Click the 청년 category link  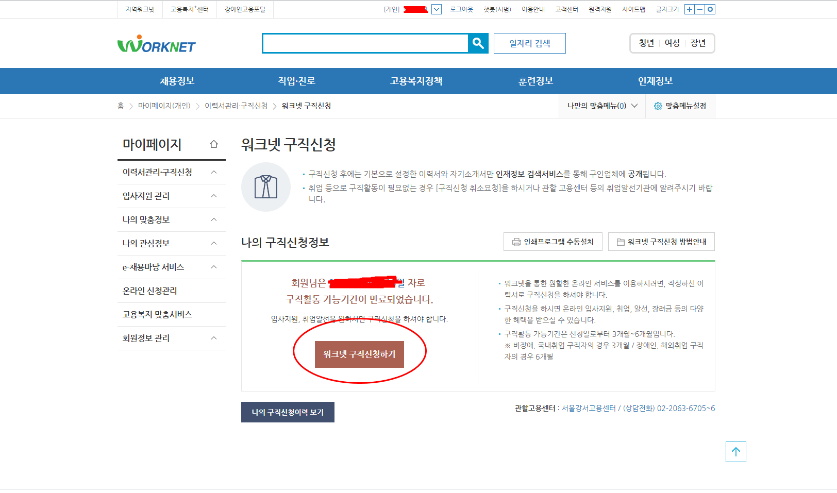(x=646, y=43)
